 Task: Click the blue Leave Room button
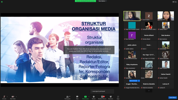[172, 97]
